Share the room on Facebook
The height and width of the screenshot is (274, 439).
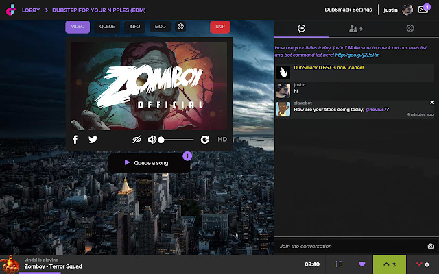tap(75, 140)
